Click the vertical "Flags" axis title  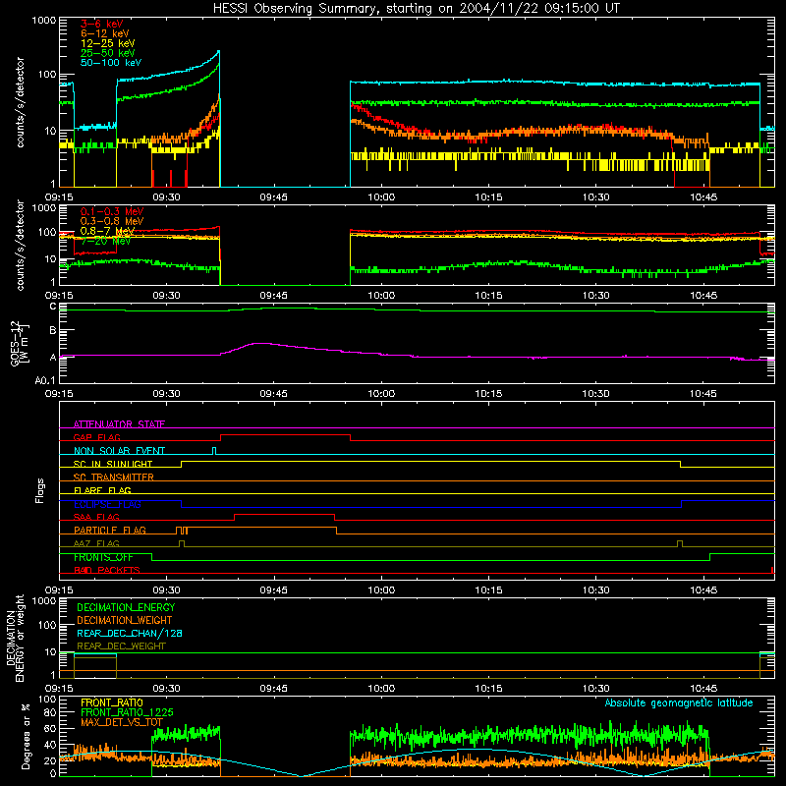point(40,490)
